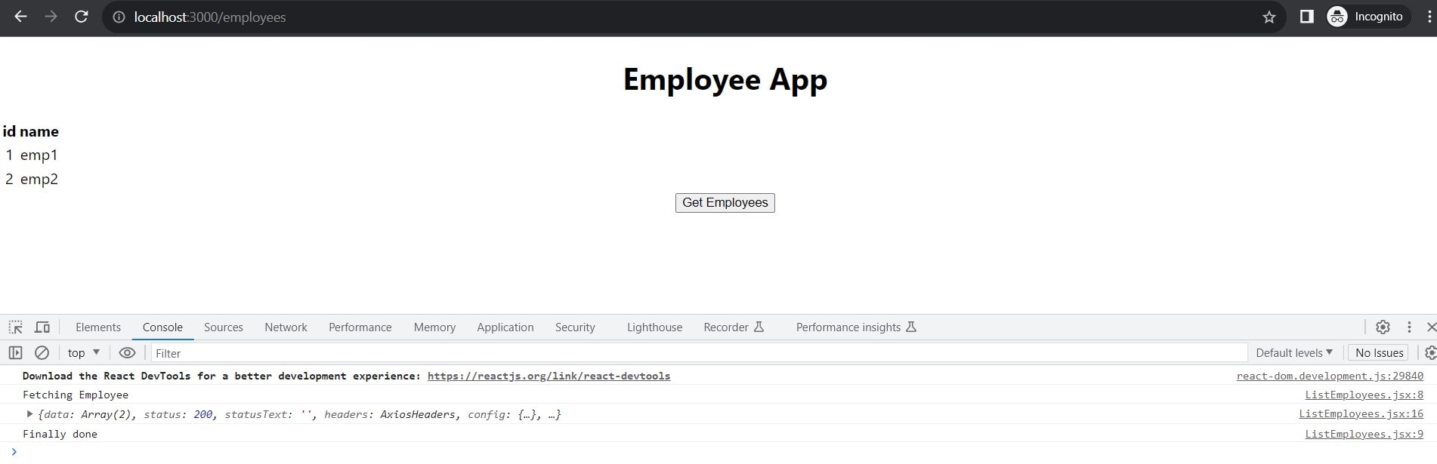Click the browser forward arrow
This screenshot has width=1437, height=464.
click(x=51, y=17)
